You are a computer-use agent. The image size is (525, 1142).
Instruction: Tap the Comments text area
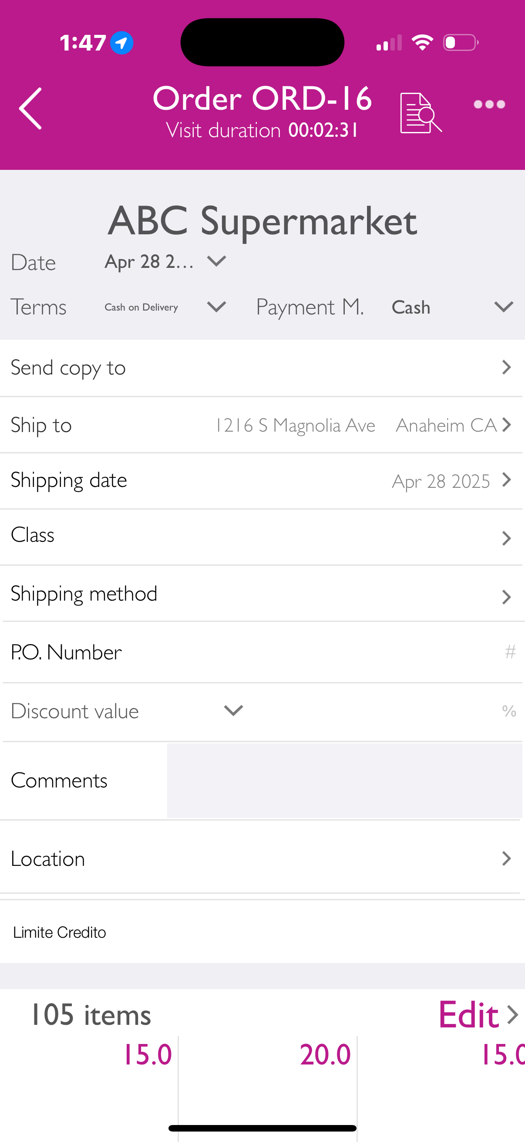[344, 780]
